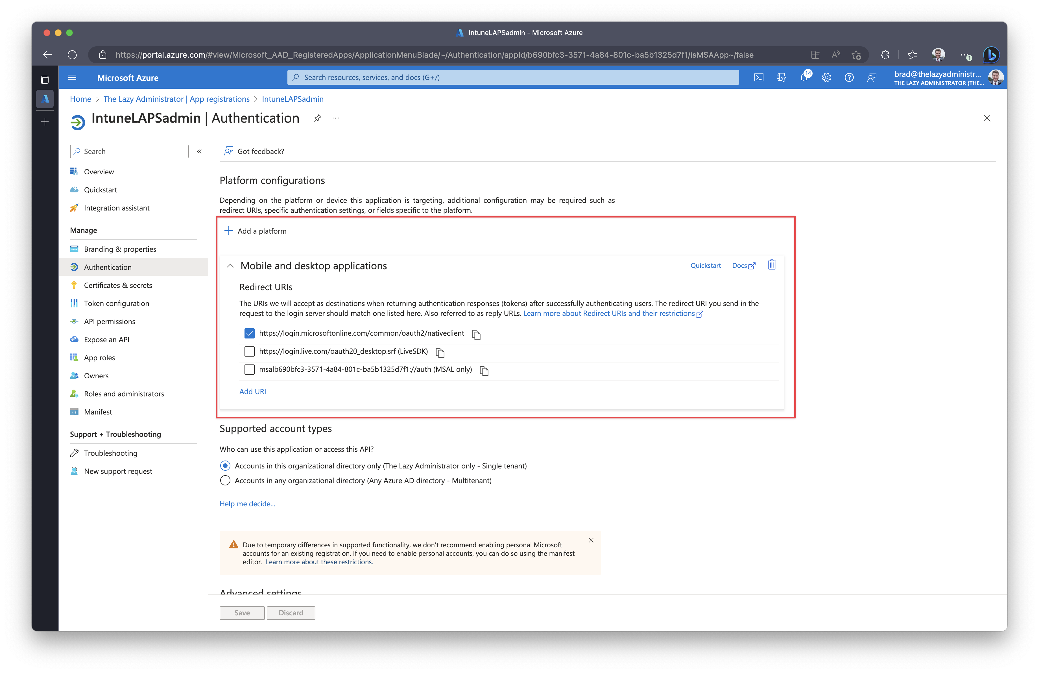Uncheck the nativeclient redirect URI checkbox
1039x673 pixels.
point(249,333)
